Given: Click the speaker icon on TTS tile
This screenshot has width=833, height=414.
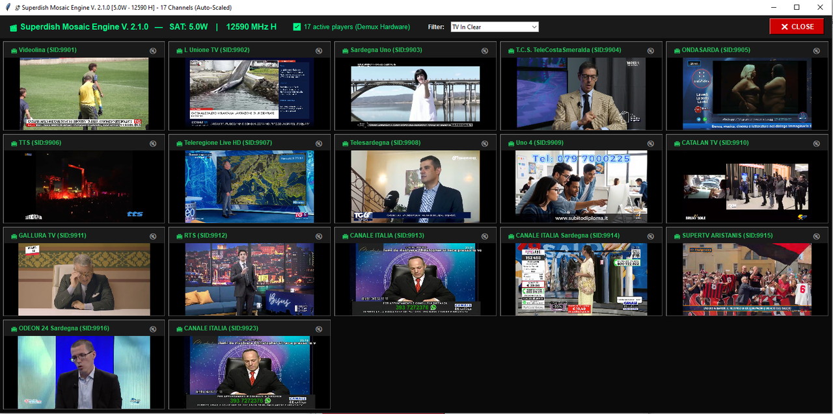Looking at the screenshot, I should point(153,144).
